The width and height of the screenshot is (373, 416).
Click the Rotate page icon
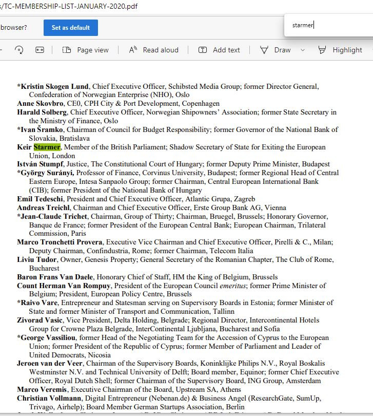[x=19, y=50]
